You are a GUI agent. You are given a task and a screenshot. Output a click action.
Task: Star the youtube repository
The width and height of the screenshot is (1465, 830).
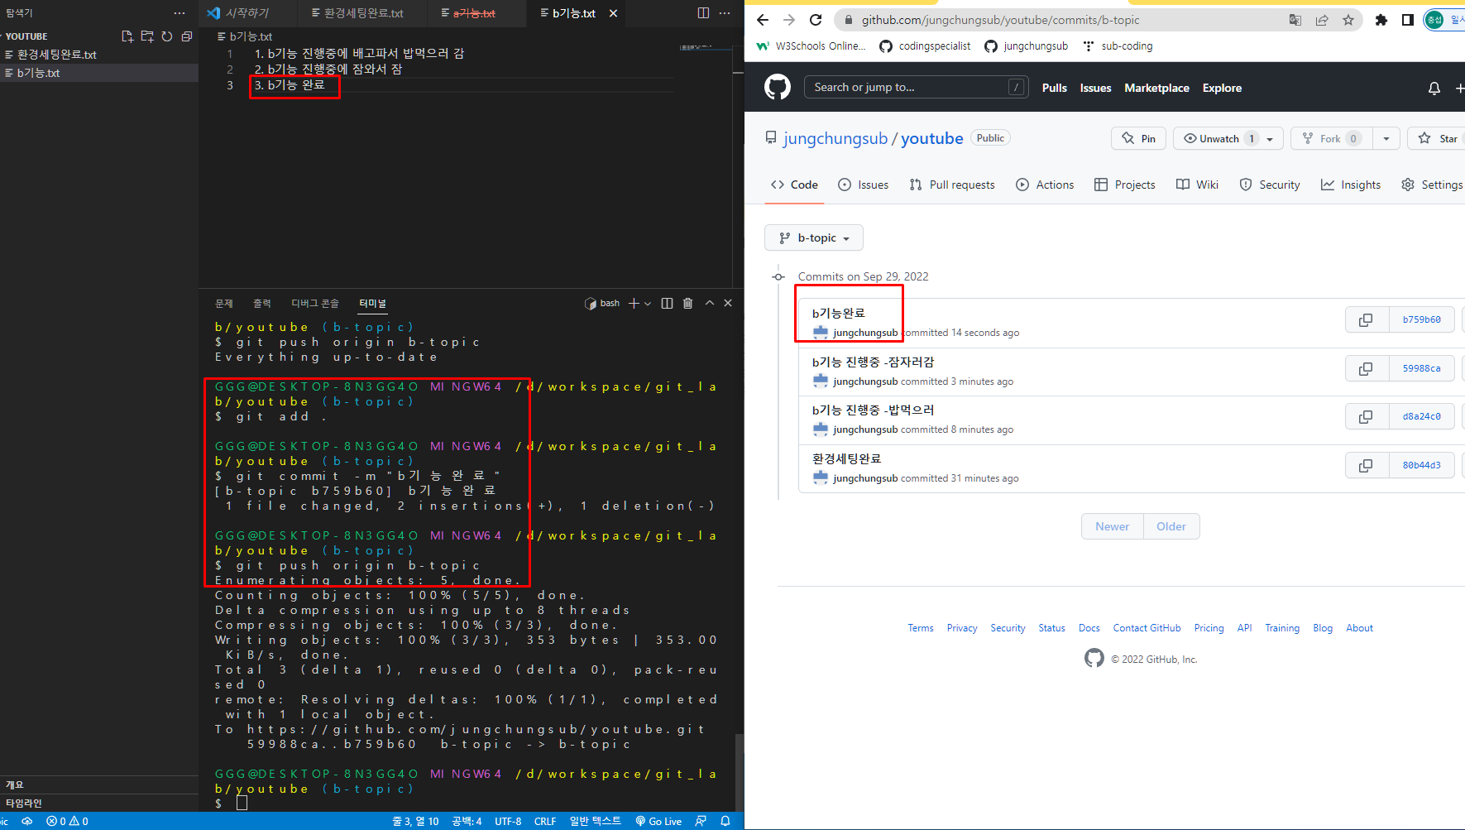tap(1439, 139)
